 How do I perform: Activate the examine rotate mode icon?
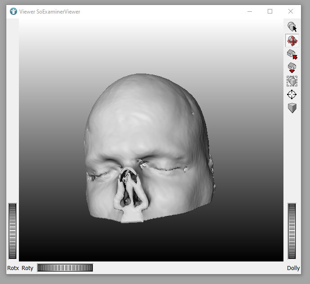(292, 41)
